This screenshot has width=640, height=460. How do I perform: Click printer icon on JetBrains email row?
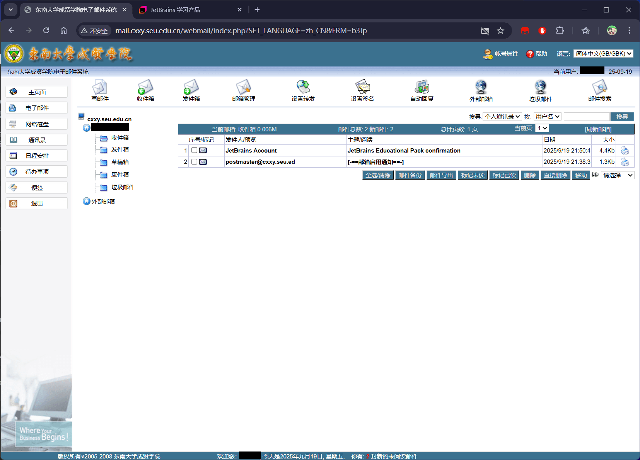click(625, 151)
